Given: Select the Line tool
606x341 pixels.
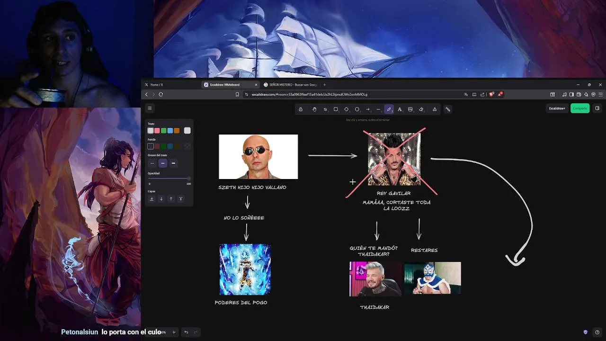Looking at the screenshot, I should tap(378, 109).
